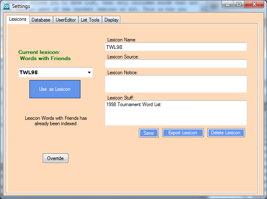Focus the Lexicon Name field
This screenshot has height=199, width=267.
click(176, 47)
